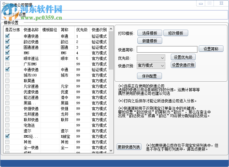Image resolution: width=229 pixels, height=167 pixels.
Task: Click the list scrollbar up arrow
Action: [x=111, y=29]
